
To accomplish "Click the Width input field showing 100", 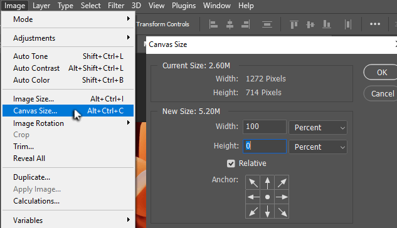I will 265,127.
